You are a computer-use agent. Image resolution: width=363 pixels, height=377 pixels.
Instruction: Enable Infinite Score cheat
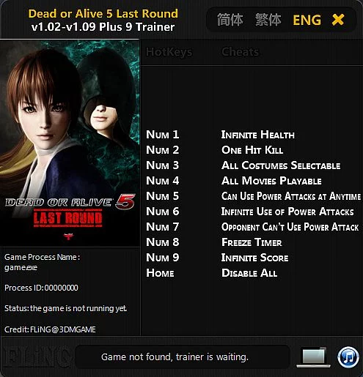[x=254, y=258]
